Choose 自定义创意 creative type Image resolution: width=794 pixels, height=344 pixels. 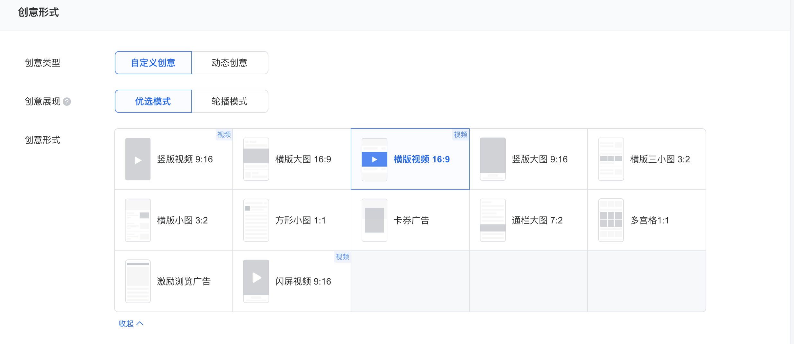coord(153,63)
